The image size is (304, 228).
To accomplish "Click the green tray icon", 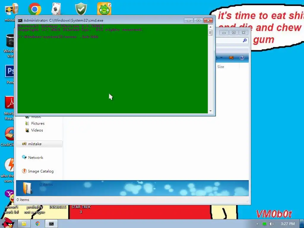I will 265,224.
